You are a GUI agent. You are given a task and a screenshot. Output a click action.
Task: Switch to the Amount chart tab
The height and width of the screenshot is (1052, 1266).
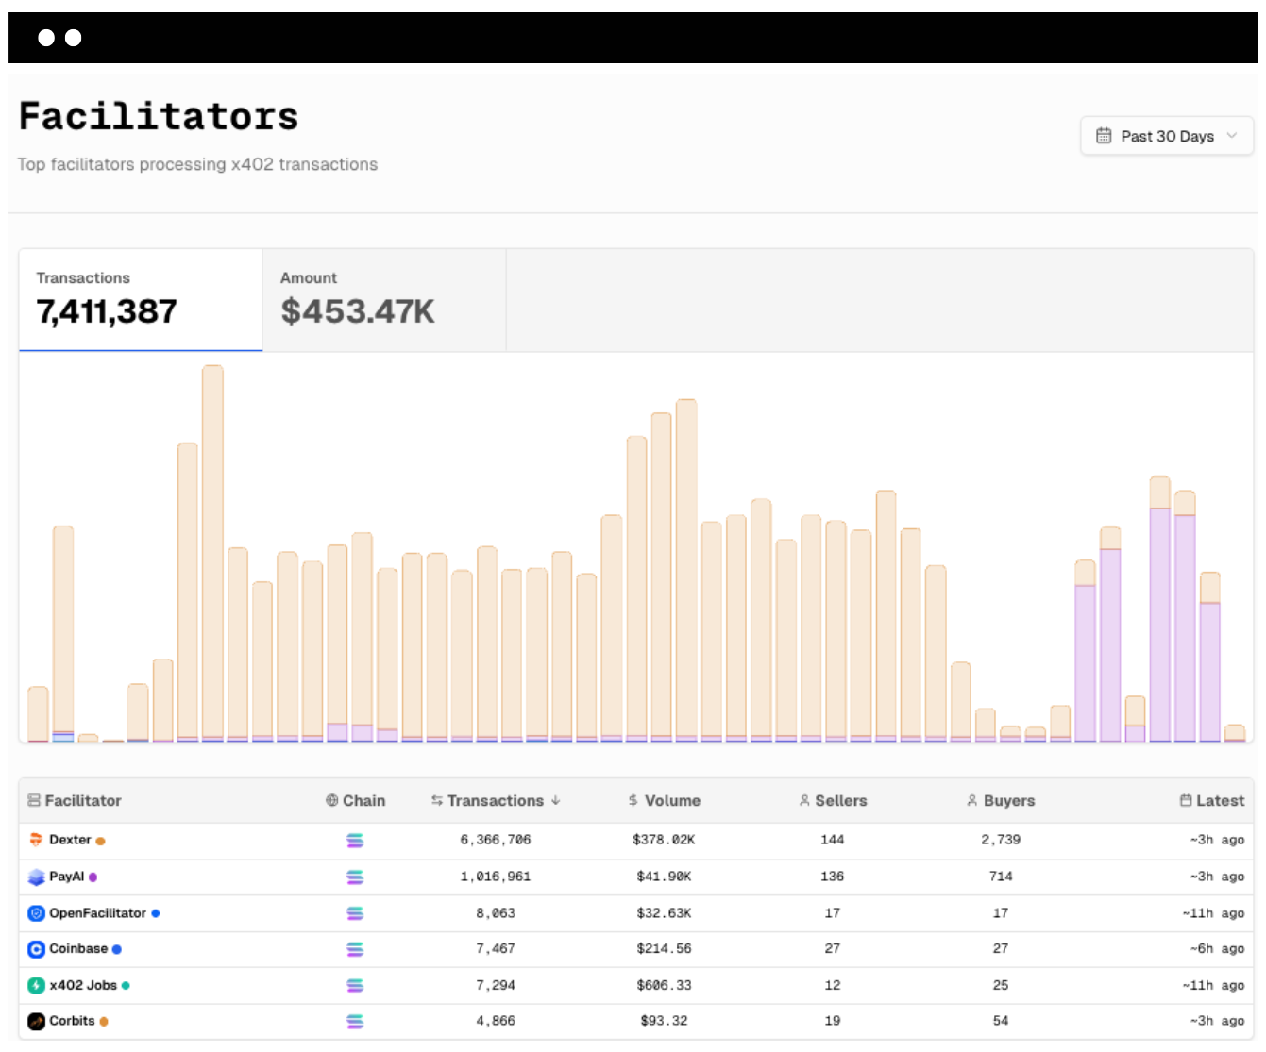[x=384, y=300]
